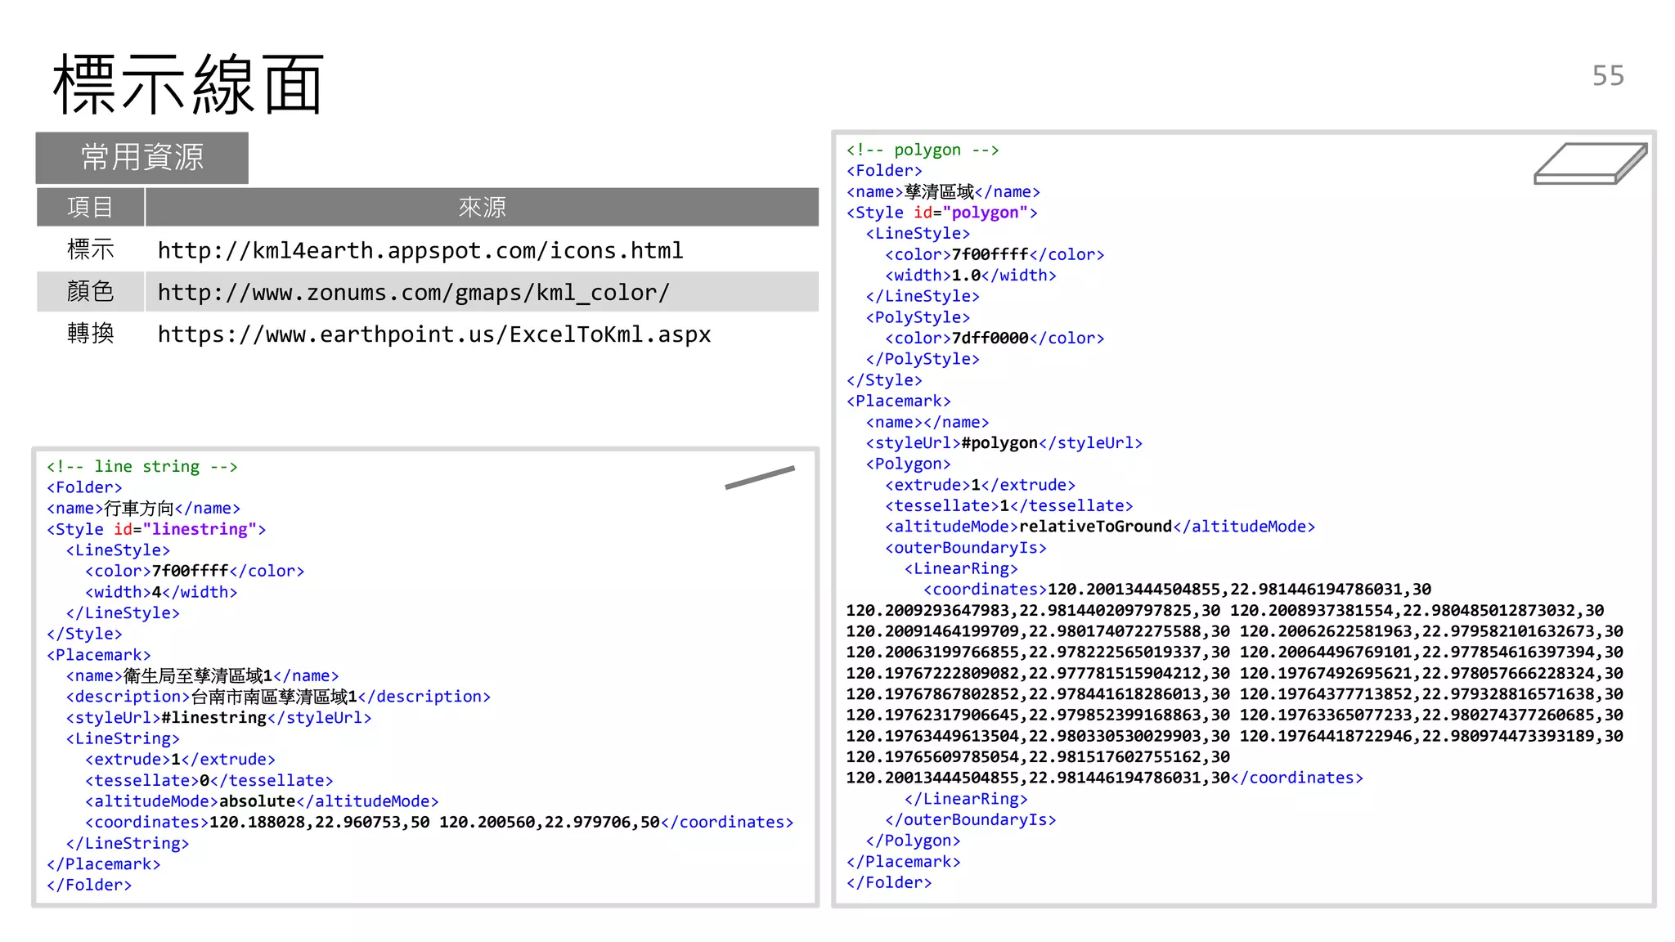Click the slide title 標示線面

pos(189,84)
